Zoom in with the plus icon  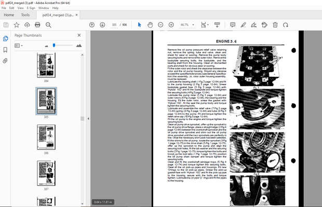click(171, 25)
